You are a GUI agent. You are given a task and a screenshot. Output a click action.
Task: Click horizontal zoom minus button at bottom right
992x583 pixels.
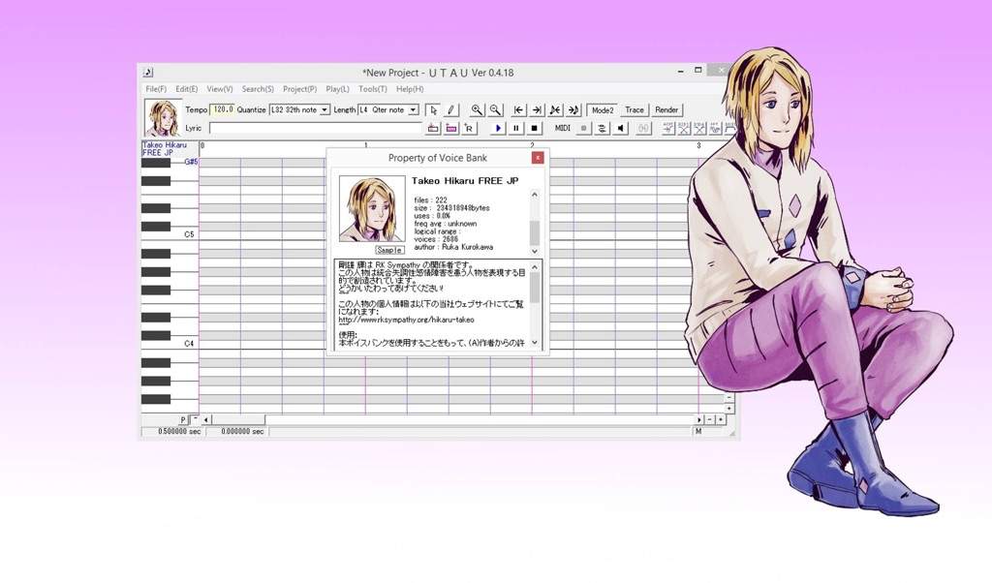[710, 419]
